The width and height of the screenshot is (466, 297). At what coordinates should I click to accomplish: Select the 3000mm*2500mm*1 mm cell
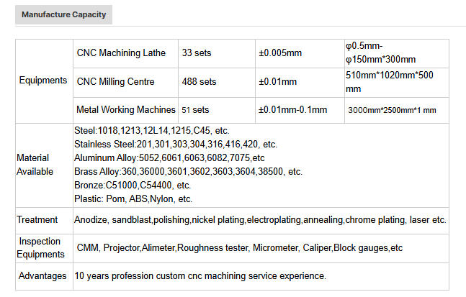pos(397,110)
